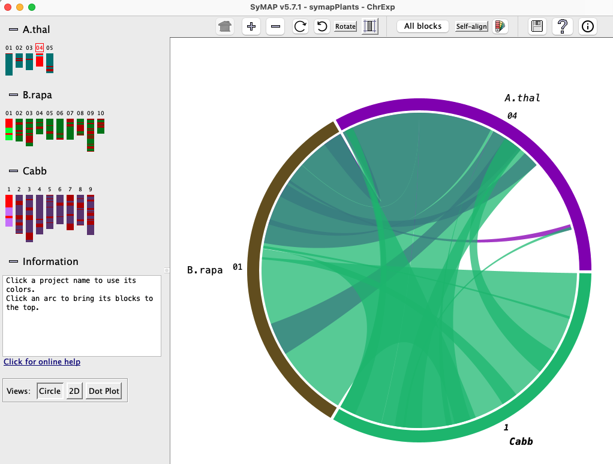The image size is (613, 464).
Task: Rotate the circle clockwise
Action: (300, 26)
